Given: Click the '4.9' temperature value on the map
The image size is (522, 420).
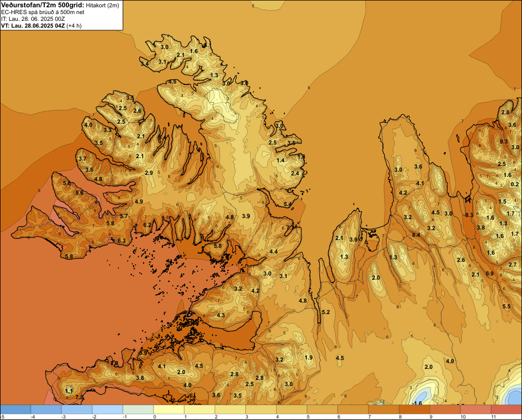Looking at the screenshot, I should (x=139, y=201).
